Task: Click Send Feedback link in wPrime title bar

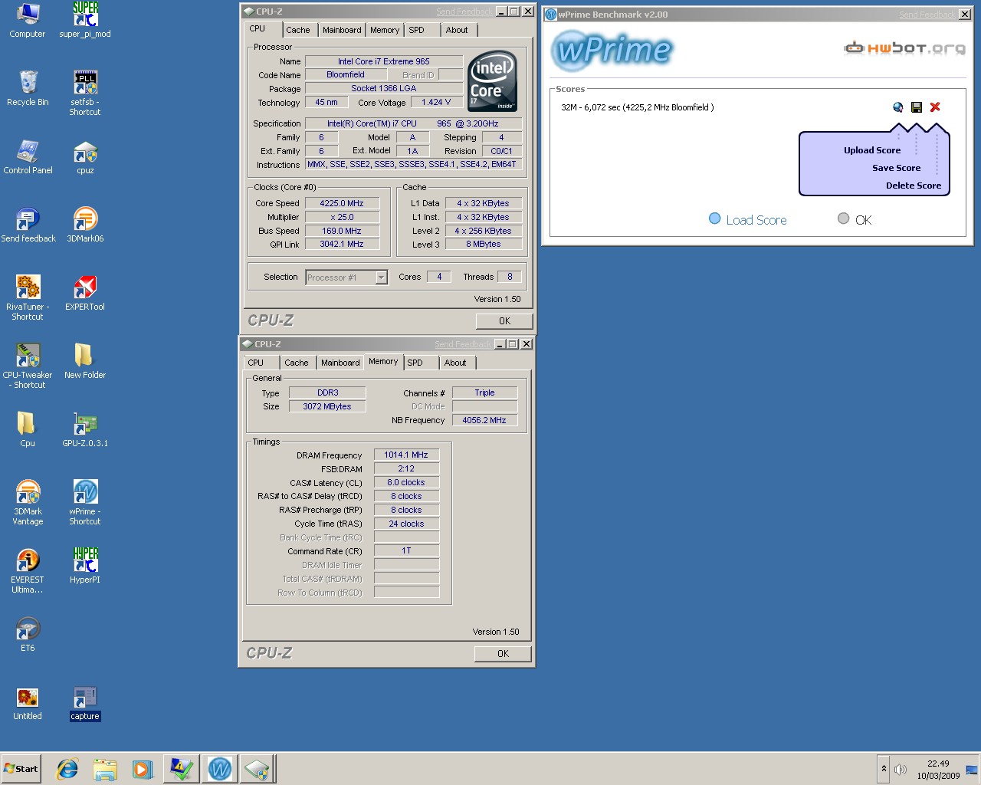Action: (x=926, y=15)
